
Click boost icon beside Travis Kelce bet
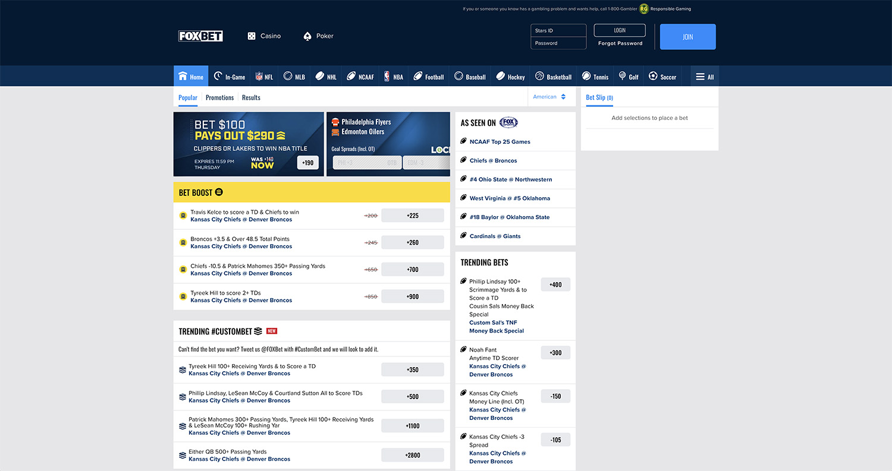click(183, 216)
